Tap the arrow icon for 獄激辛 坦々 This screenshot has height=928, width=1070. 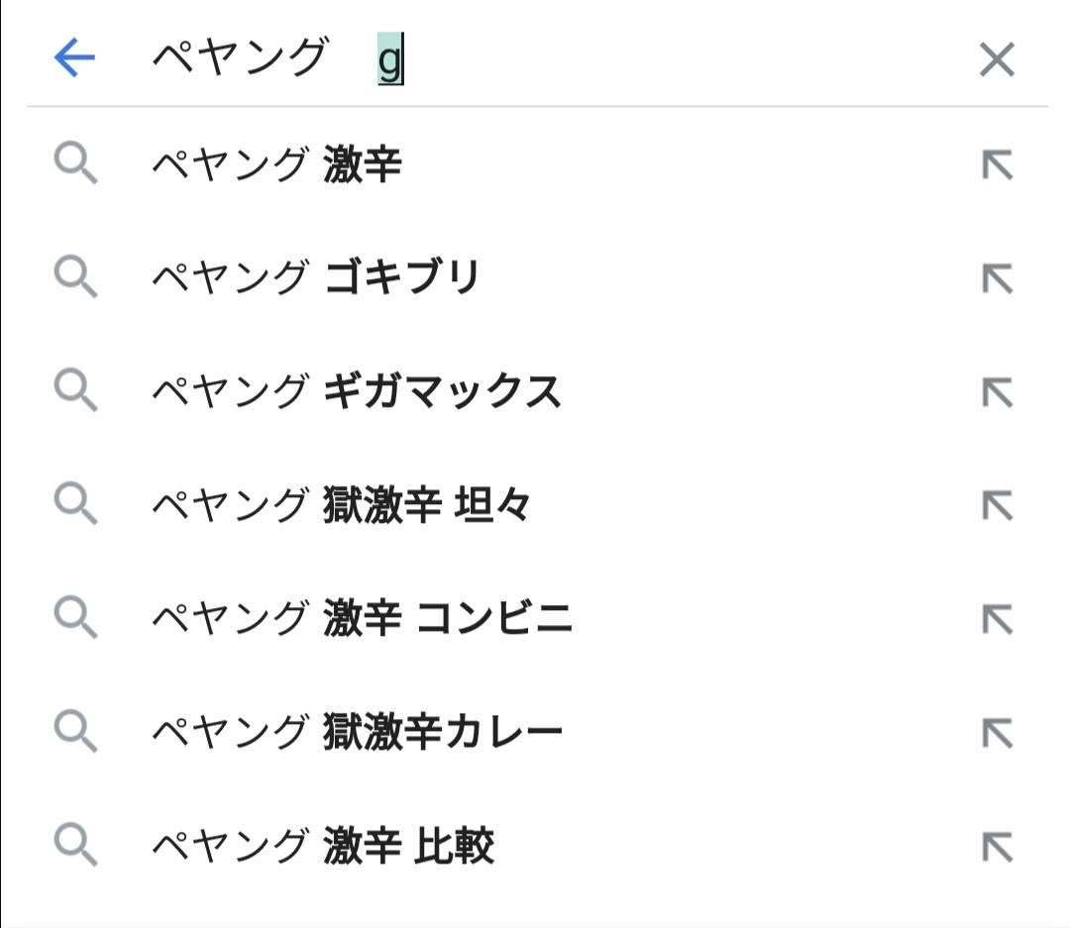tap(997, 506)
